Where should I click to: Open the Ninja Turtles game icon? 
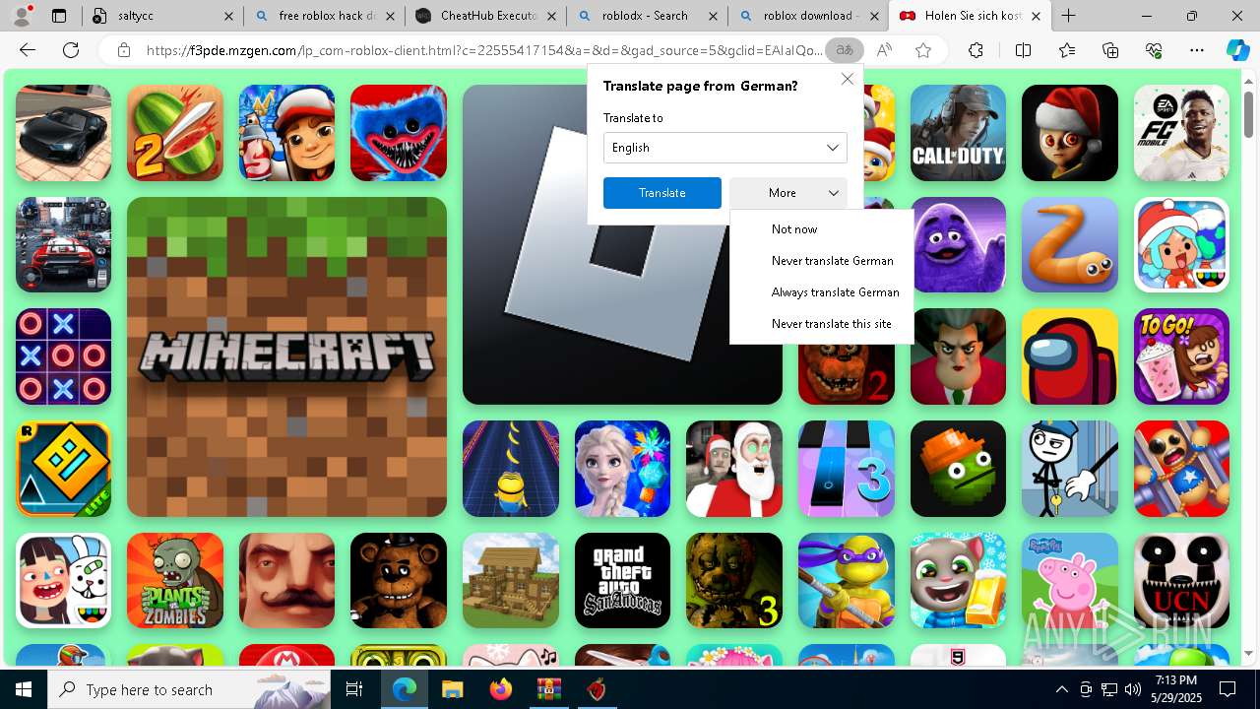pos(847,581)
